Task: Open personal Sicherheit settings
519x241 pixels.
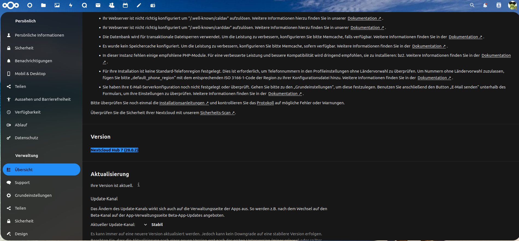Action: (x=41, y=48)
